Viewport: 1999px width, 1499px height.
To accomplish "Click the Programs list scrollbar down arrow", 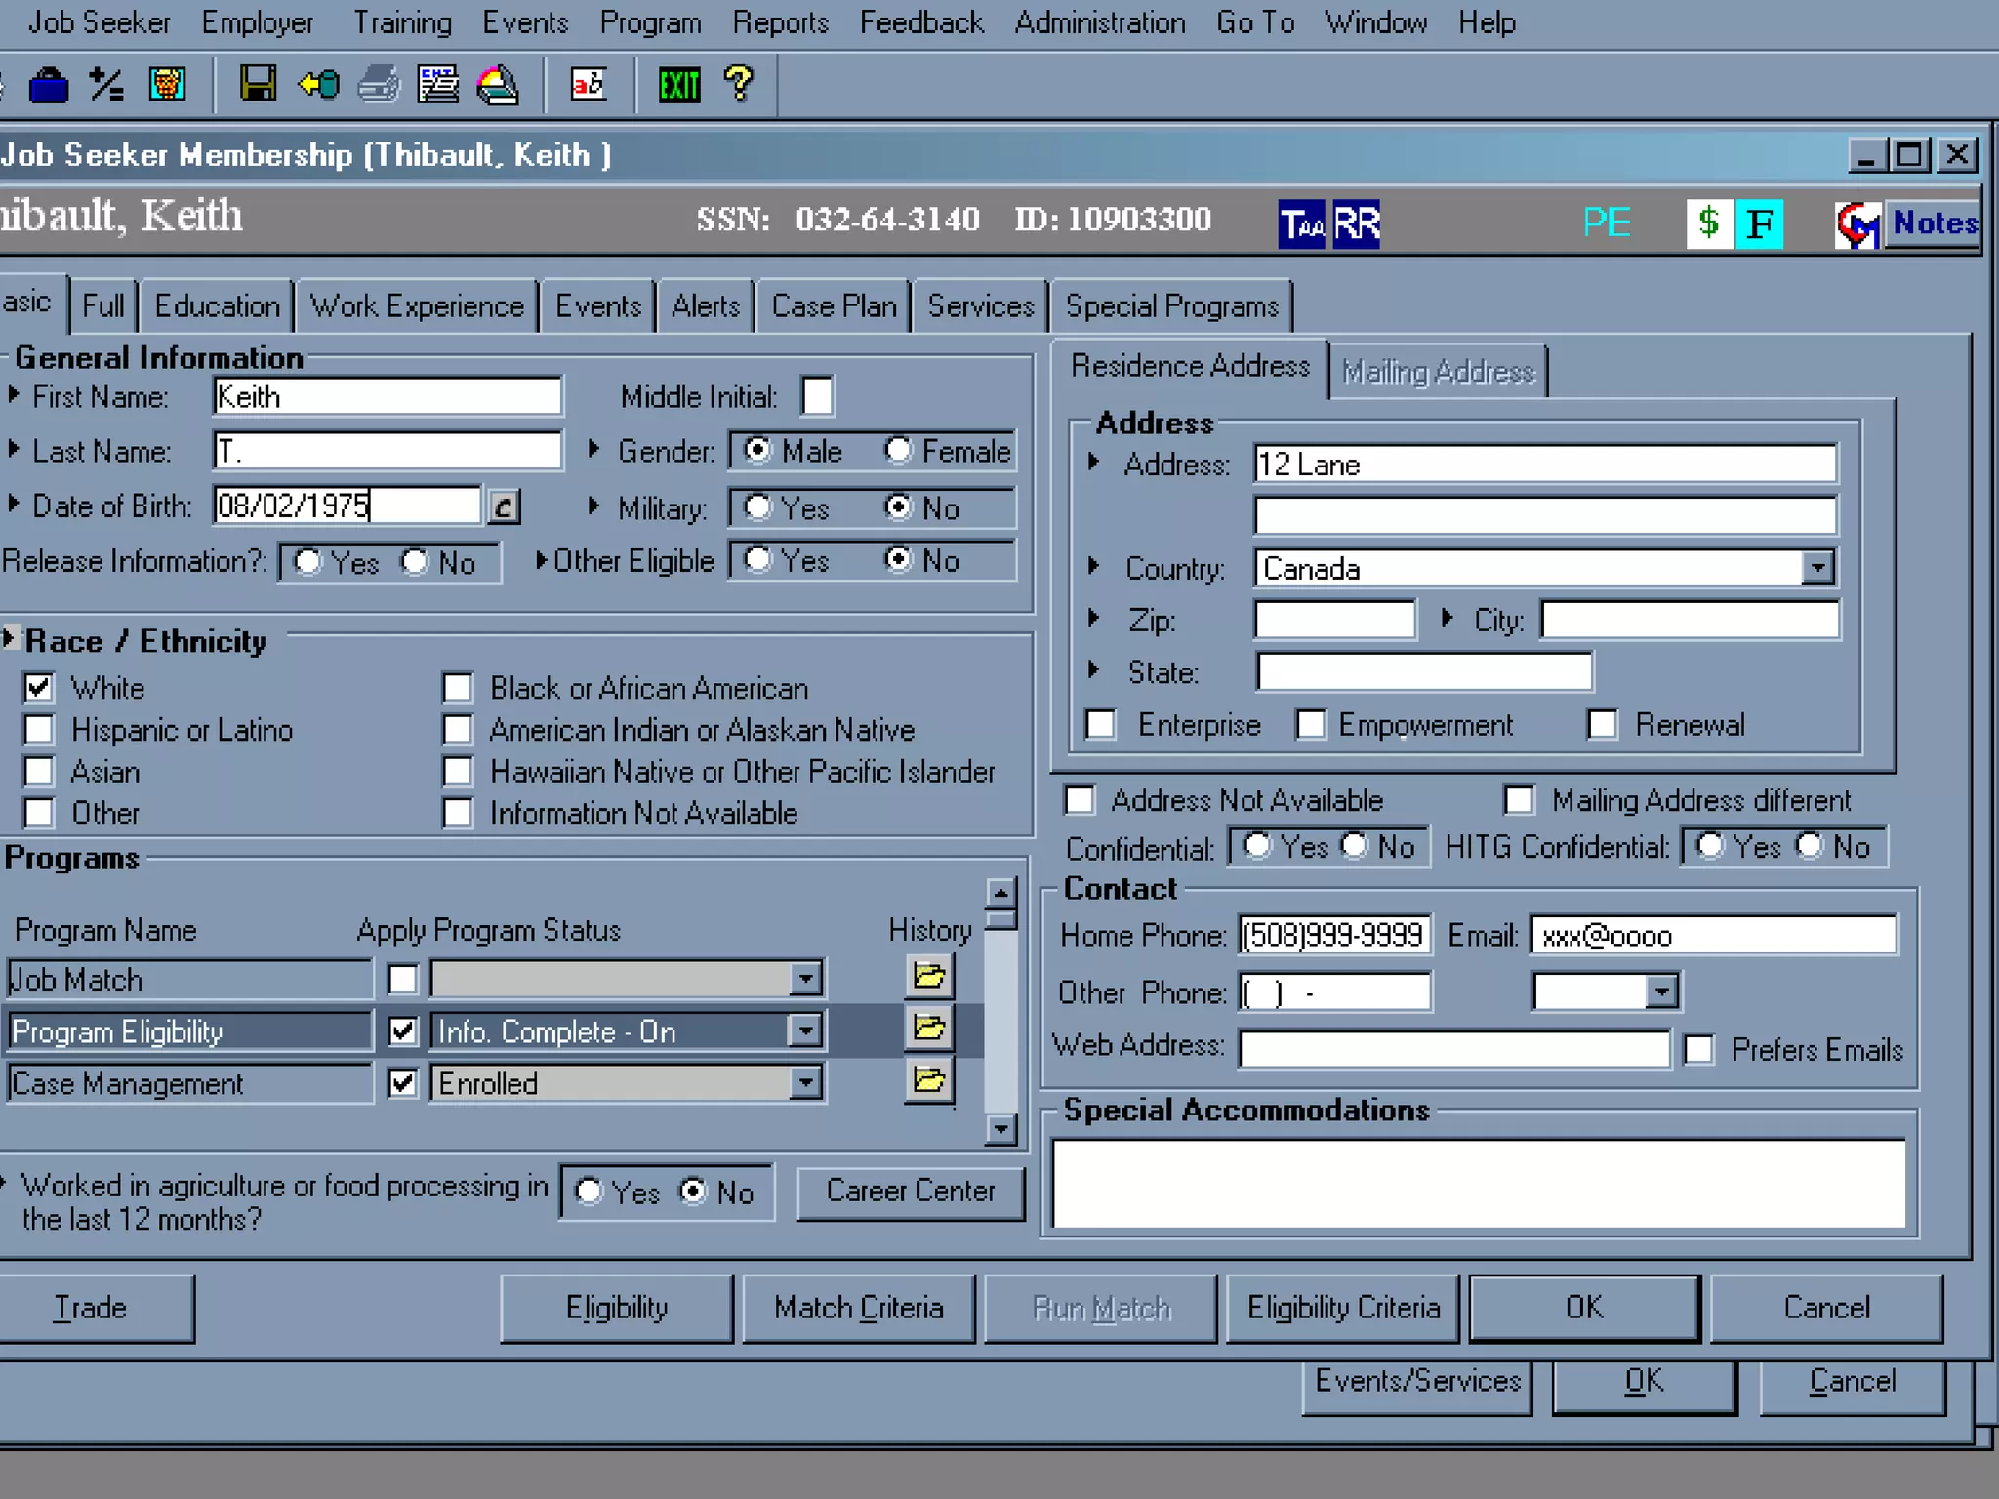I will 1000,1129.
